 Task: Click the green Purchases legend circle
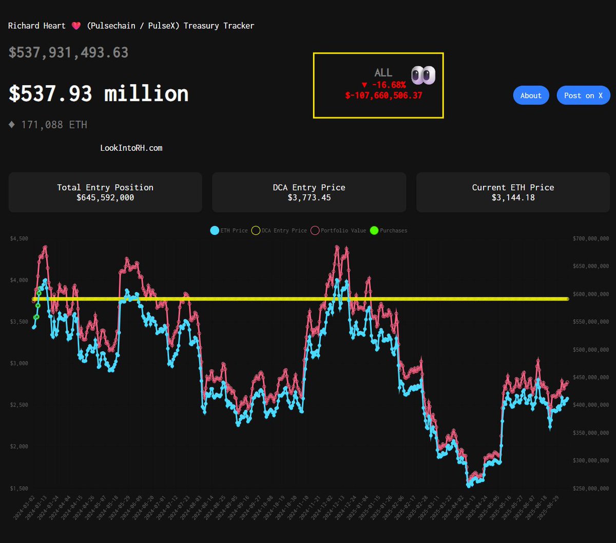(374, 231)
